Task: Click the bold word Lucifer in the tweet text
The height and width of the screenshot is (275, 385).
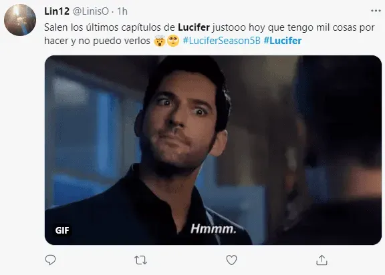Action: point(194,27)
